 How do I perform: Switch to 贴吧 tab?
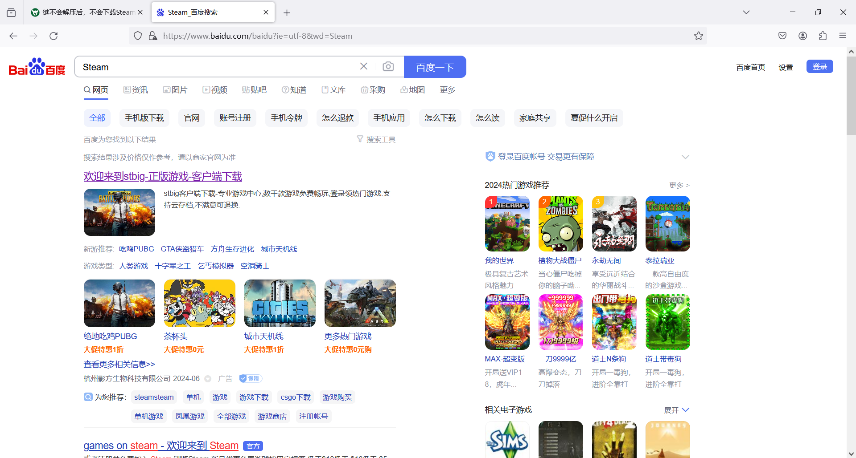click(x=254, y=90)
